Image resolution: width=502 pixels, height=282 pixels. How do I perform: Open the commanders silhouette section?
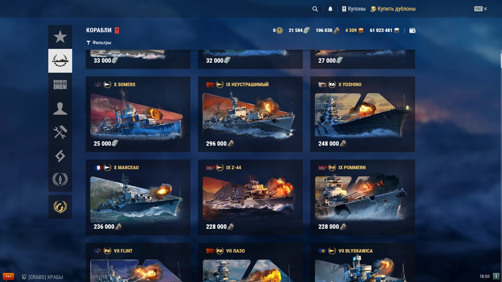tap(60, 108)
